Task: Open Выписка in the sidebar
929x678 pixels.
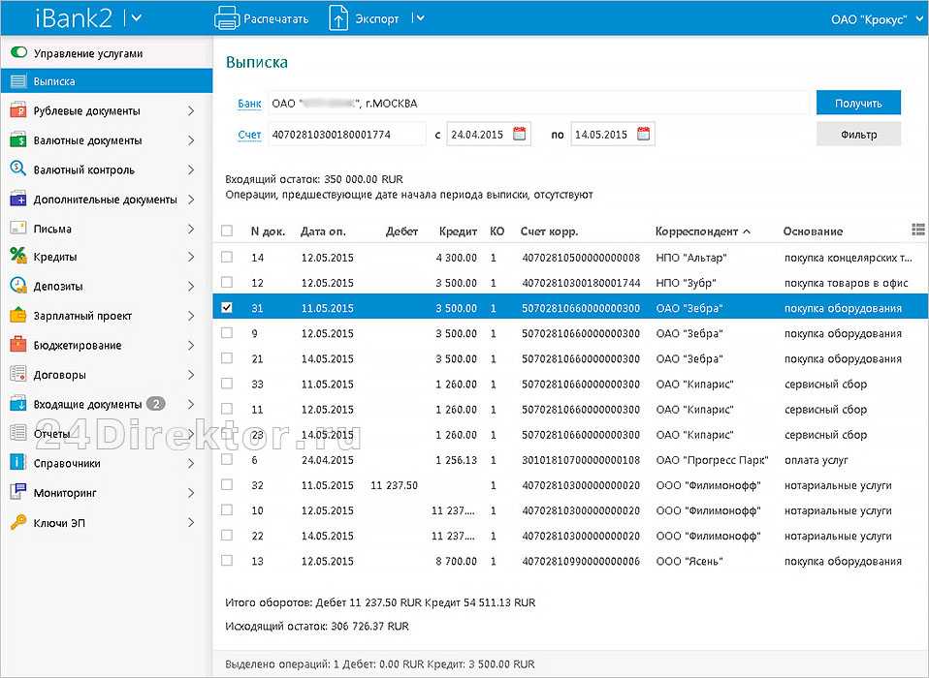Action: [54, 82]
